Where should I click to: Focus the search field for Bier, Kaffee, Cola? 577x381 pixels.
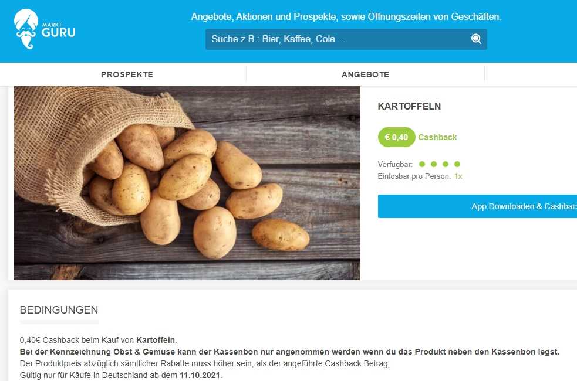coord(346,39)
